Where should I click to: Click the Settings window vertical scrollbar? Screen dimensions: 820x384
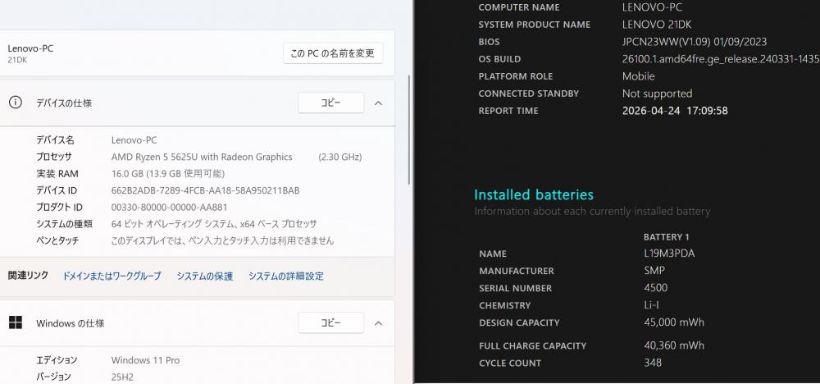point(409,130)
